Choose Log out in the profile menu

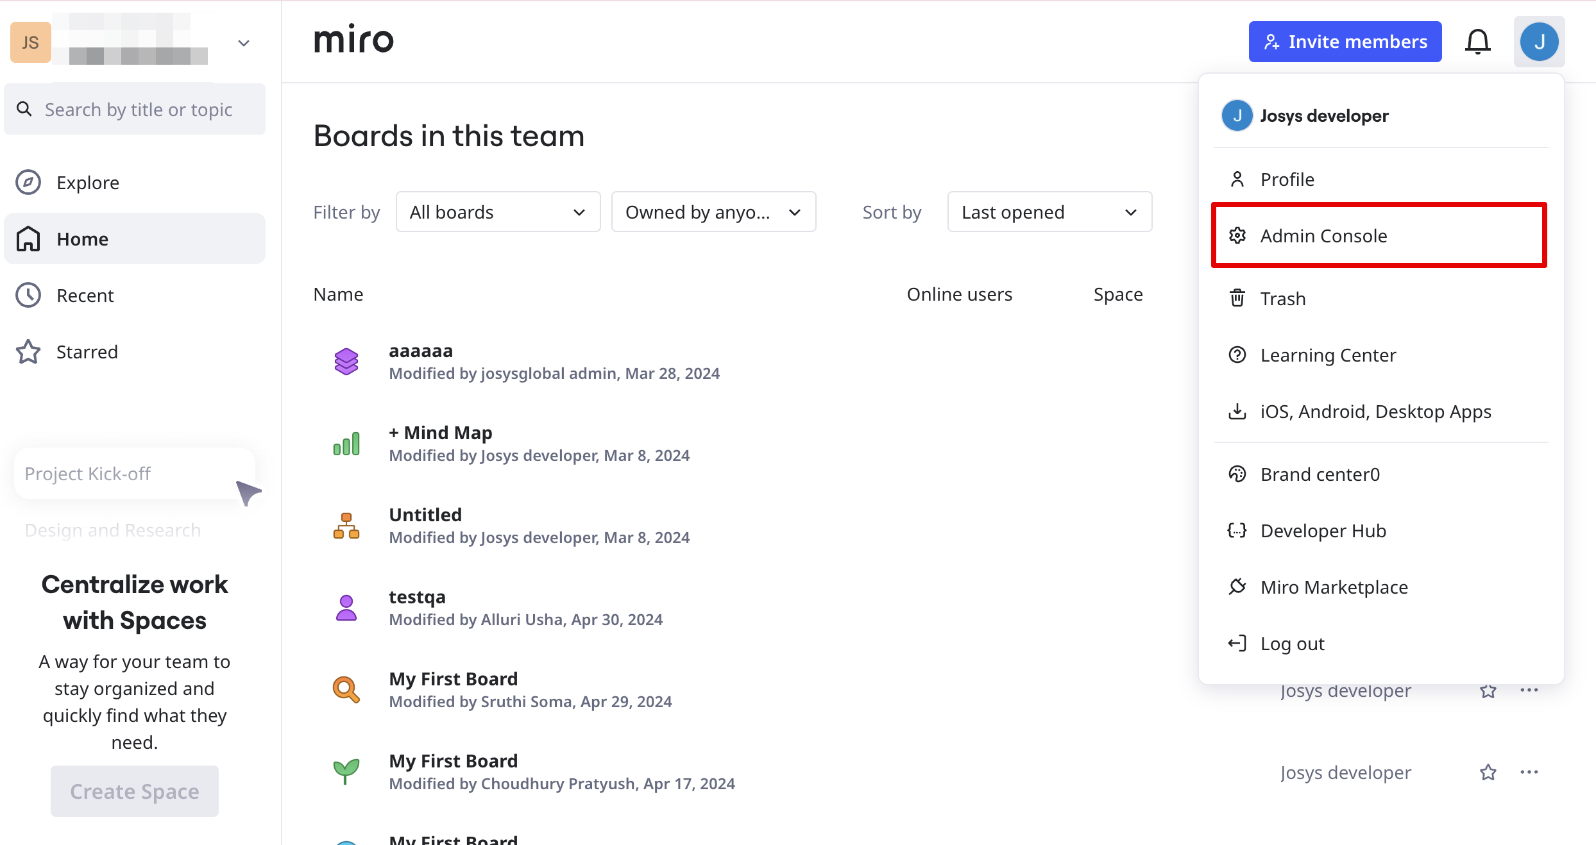pos(1292,644)
